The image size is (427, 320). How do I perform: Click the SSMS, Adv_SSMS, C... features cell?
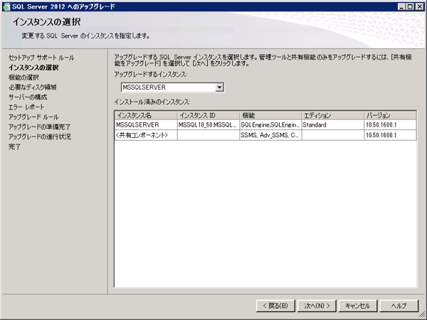coord(270,135)
